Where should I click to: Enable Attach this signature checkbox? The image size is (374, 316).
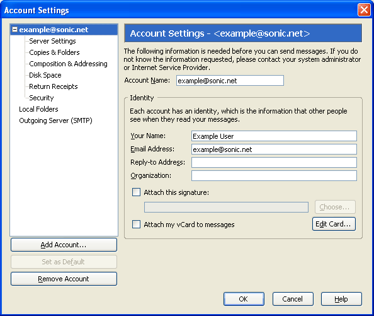[136, 192]
